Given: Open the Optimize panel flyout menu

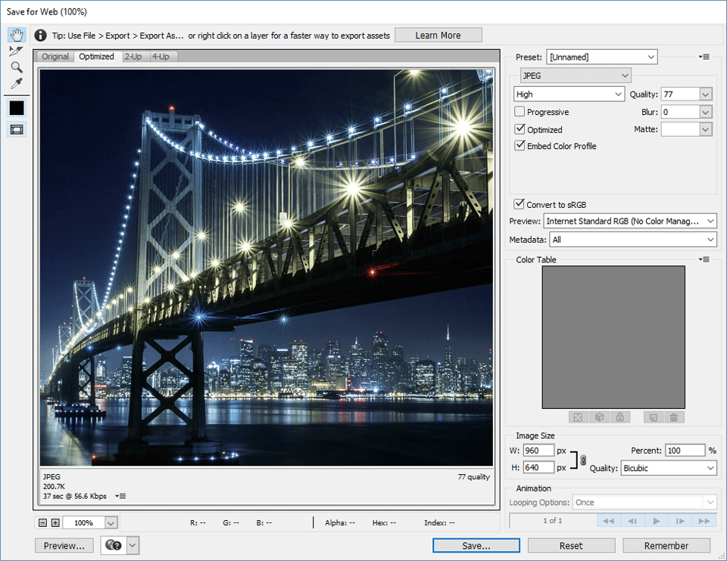Looking at the screenshot, I should coord(704,57).
